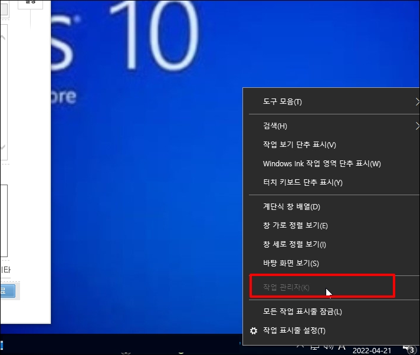Click the gear icon beside 작업 표시줄 설정
The image size is (420, 355).
(254, 331)
